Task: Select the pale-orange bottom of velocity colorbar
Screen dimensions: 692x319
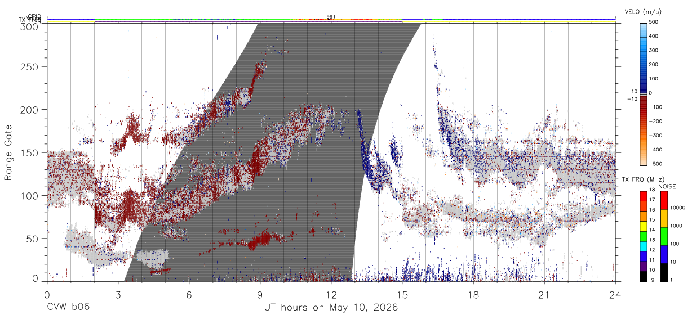Action: pos(644,158)
